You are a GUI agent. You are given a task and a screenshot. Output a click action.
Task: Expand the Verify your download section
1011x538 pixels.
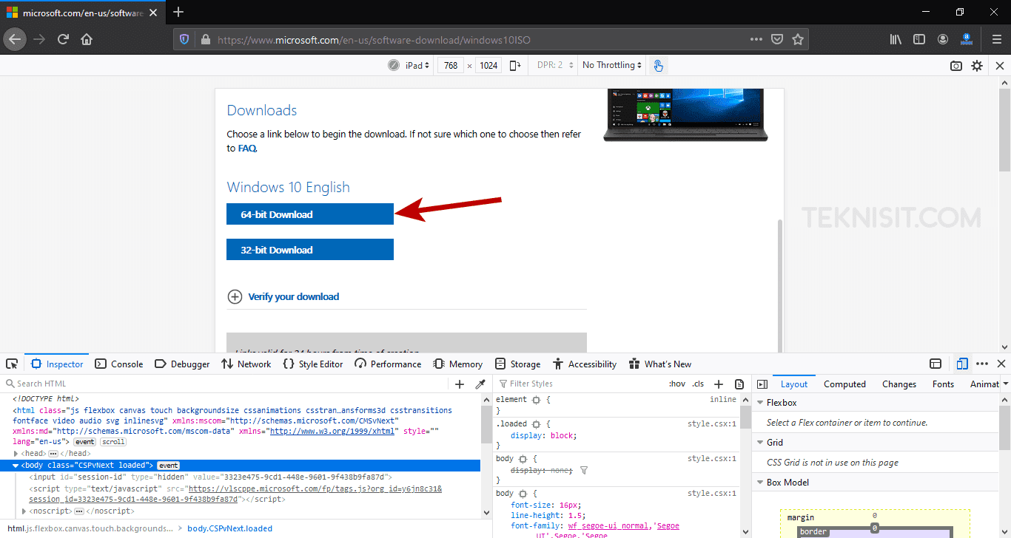pos(235,297)
